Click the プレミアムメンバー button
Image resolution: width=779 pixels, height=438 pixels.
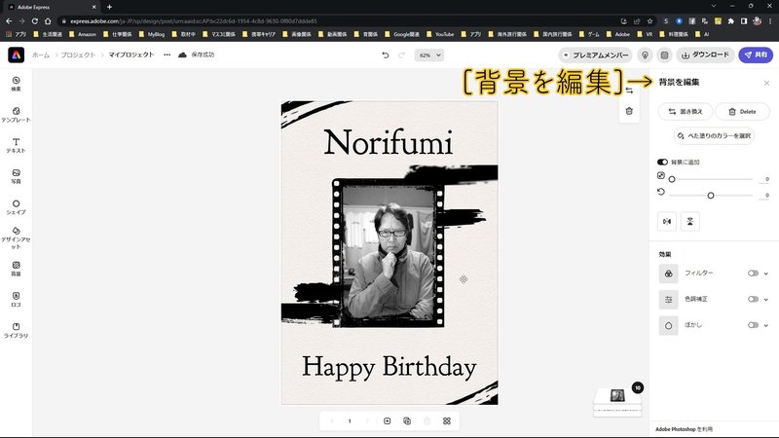595,55
